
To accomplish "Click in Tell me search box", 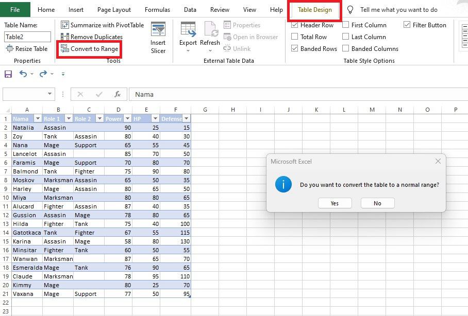I will pos(399,10).
